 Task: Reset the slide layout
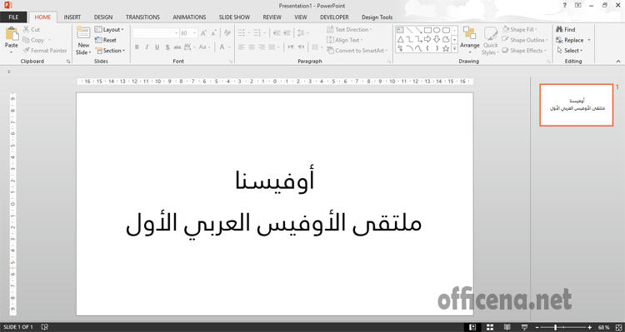(106, 40)
